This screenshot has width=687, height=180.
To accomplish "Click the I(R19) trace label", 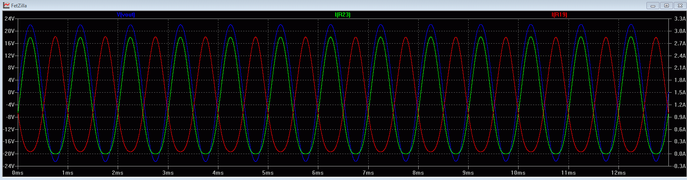I will pos(559,15).
